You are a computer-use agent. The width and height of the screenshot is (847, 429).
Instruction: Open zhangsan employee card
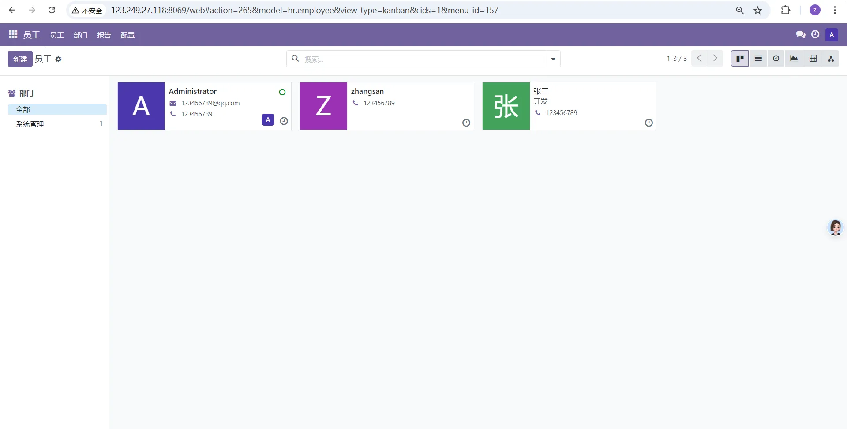pyautogui.click(x=386, y=106)
